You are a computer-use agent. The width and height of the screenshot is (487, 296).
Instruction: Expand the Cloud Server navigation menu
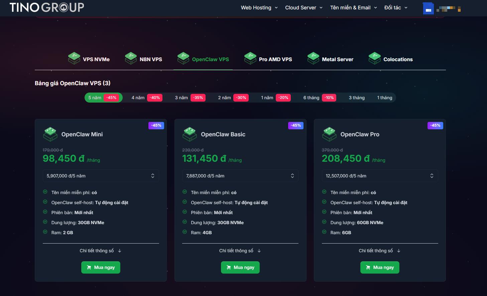coord(303,7)
